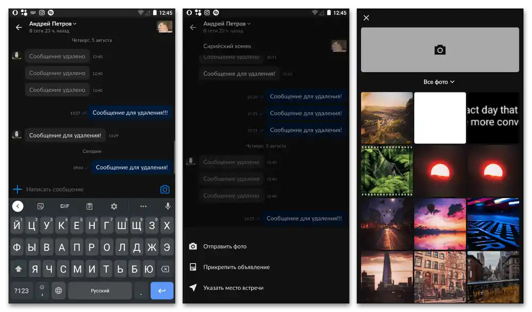The height and width of the screenshot is (312, 532).
Task: Go back using arrow in left chat screen
Action: 19,27
